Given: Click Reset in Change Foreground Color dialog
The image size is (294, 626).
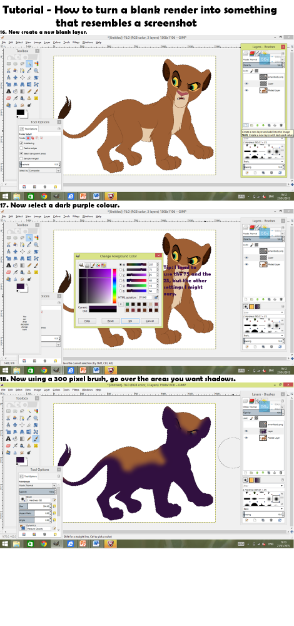Looking at the screenshot, I should (x=111, y=321).
